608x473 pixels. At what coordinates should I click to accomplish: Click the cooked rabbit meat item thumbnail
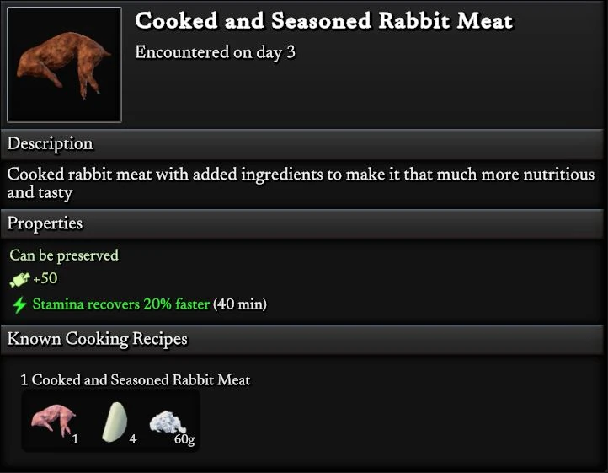click(x=64, y=65)
